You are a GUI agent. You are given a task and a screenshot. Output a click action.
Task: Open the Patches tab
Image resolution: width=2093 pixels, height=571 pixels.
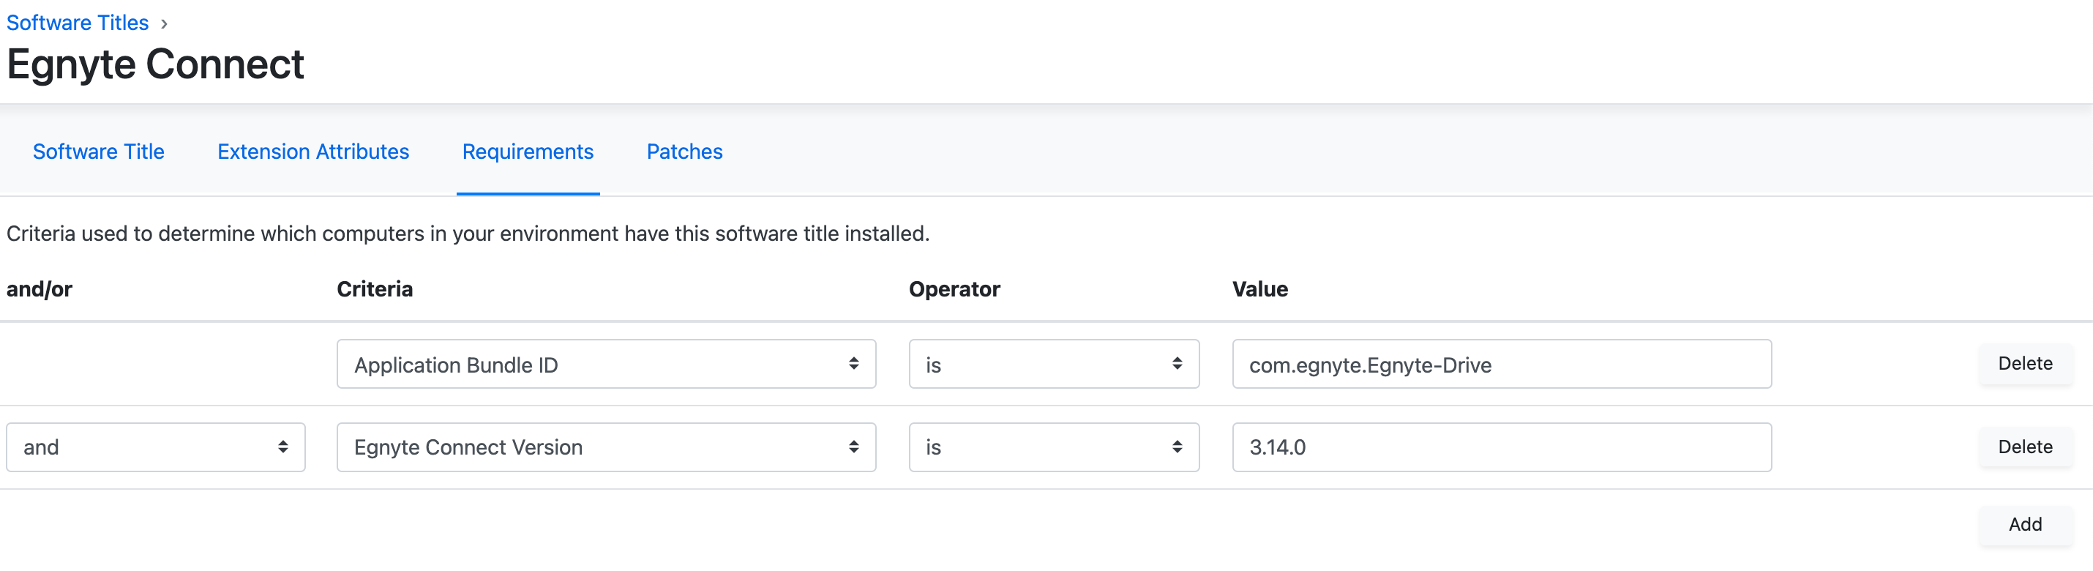[684, 152]
